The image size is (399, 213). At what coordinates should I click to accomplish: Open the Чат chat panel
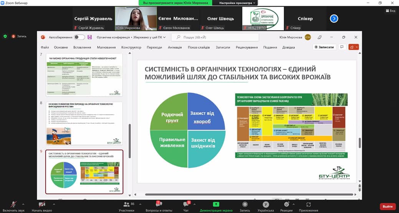(x=186, y=204)
